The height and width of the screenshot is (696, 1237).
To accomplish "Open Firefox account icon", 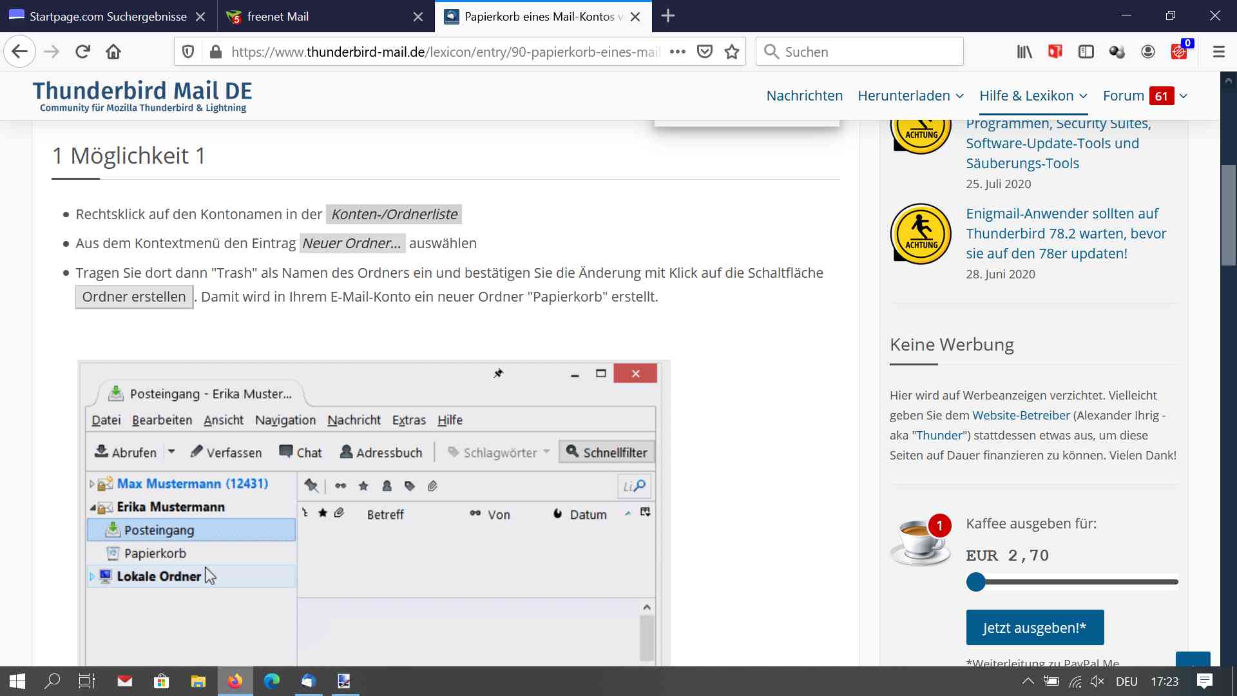I will click(1148, 52).
